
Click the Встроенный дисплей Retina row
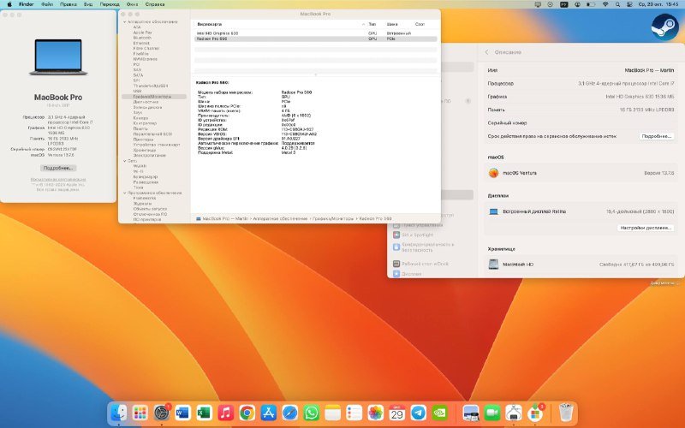point(581,211)
